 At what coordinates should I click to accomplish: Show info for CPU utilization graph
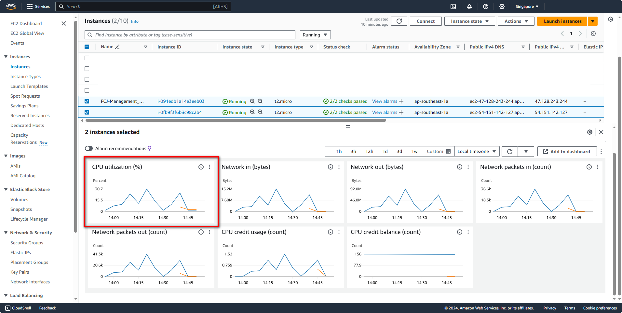pyautogui.click(x=201, y=167)
